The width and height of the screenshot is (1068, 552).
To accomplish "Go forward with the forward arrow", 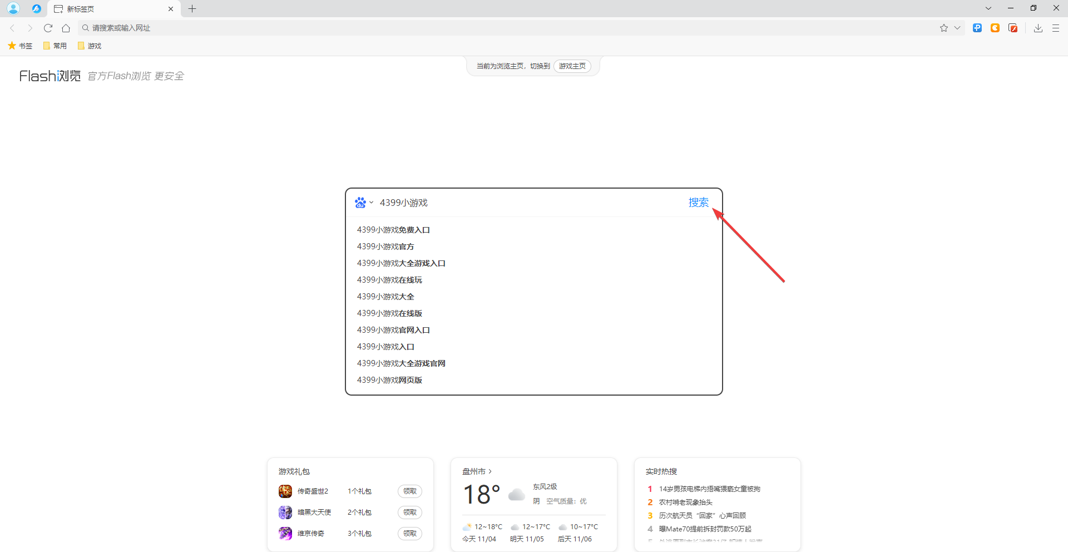I will (30, 28).
